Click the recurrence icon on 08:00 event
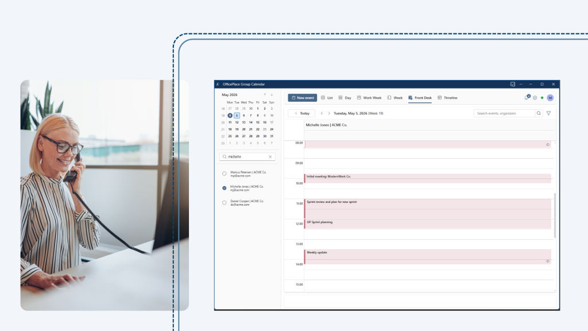This screenshot has height=331, width=588. coord(547,144)
